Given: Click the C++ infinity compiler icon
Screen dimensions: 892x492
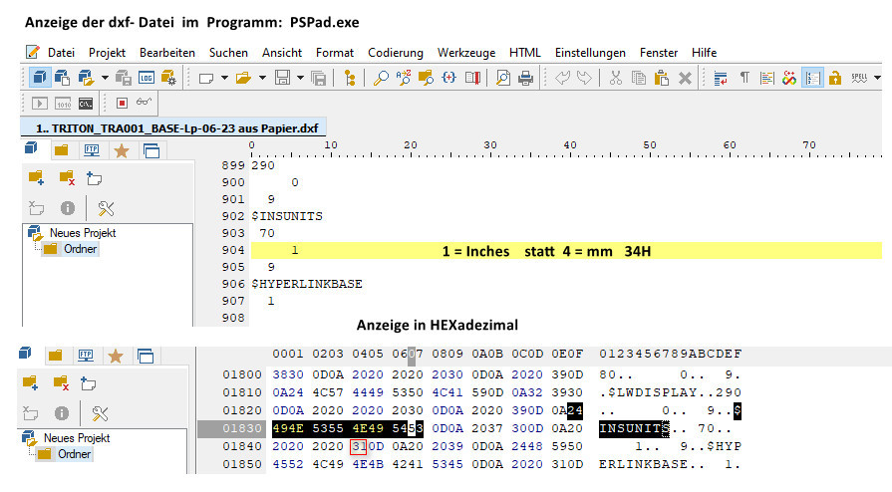Looking at the screenshot, I should coord(789,78).
